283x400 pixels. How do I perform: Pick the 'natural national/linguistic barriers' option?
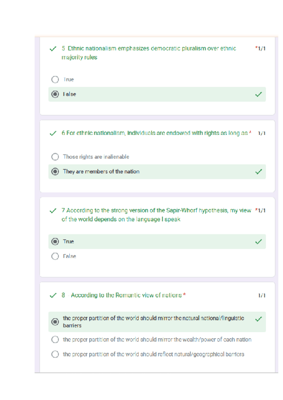[55, 322]
